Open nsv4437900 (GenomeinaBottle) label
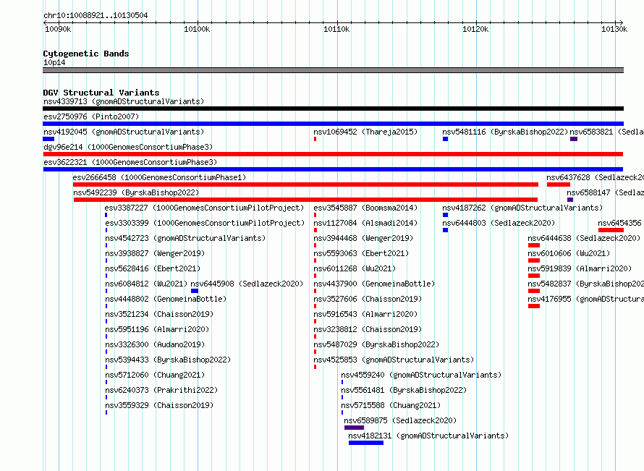 tap(374, 284)
